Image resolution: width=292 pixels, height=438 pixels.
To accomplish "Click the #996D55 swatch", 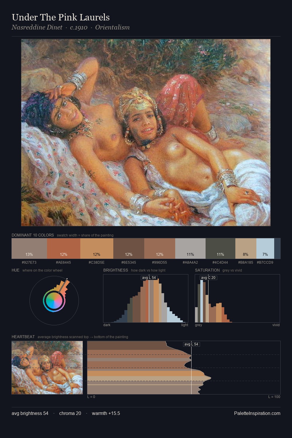I will point(160,248).
